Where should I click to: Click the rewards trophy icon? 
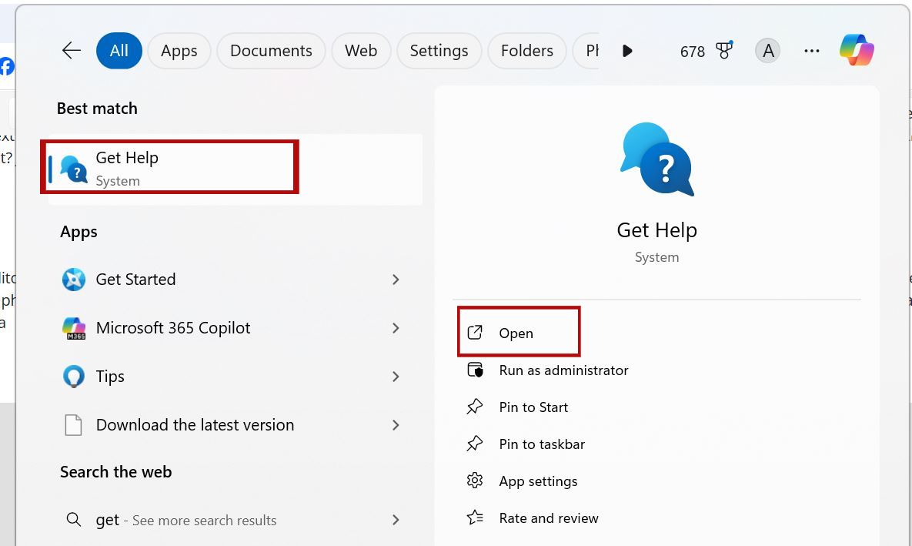(x=723, y=51)
